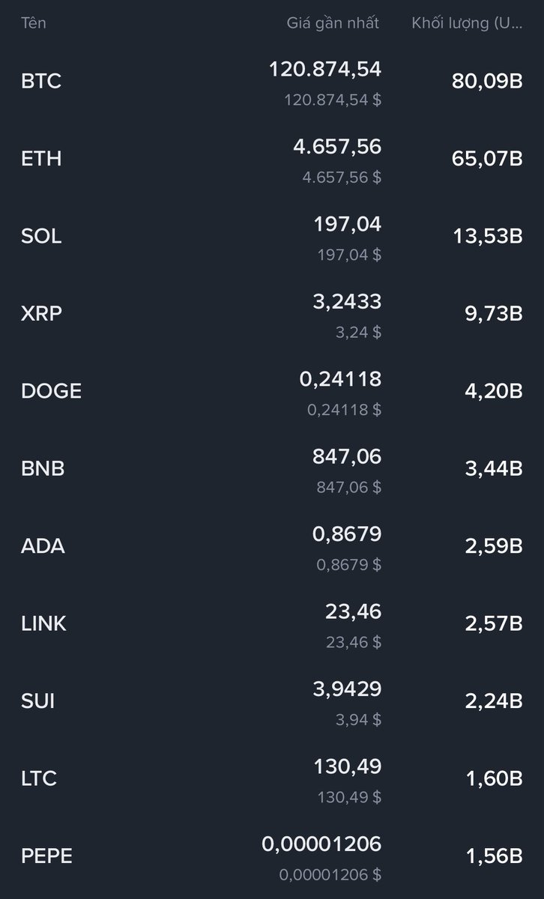
Task: Open the DOGE coin entry
Action: tap(272, 392)
